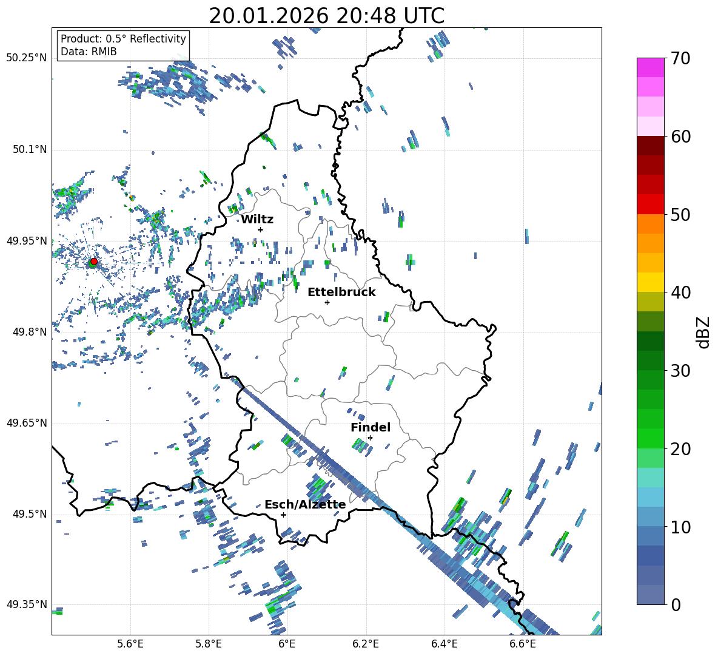
Task: Click the 60 value on colorbar
Action: click(x=681, y=137)
